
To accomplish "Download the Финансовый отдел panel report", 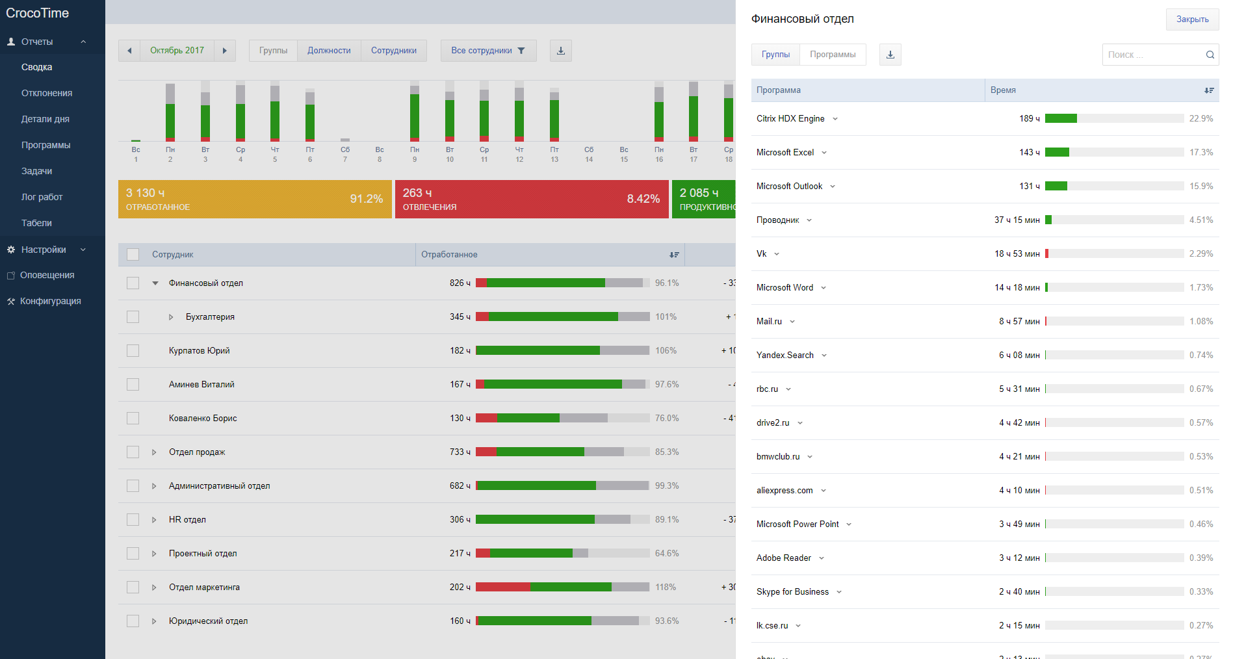I will coord(890,55).
